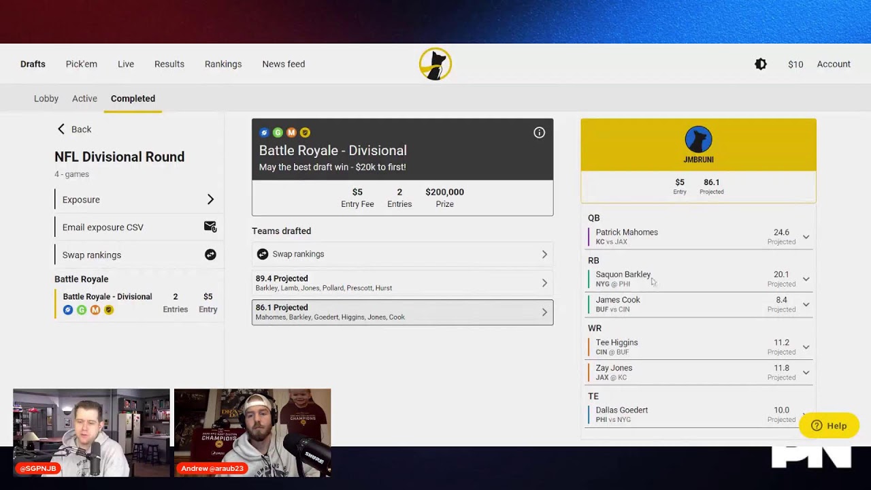Viewport: 871px width, 490px height.
Task: Open the Live section
Action: (x=126, y=64)
